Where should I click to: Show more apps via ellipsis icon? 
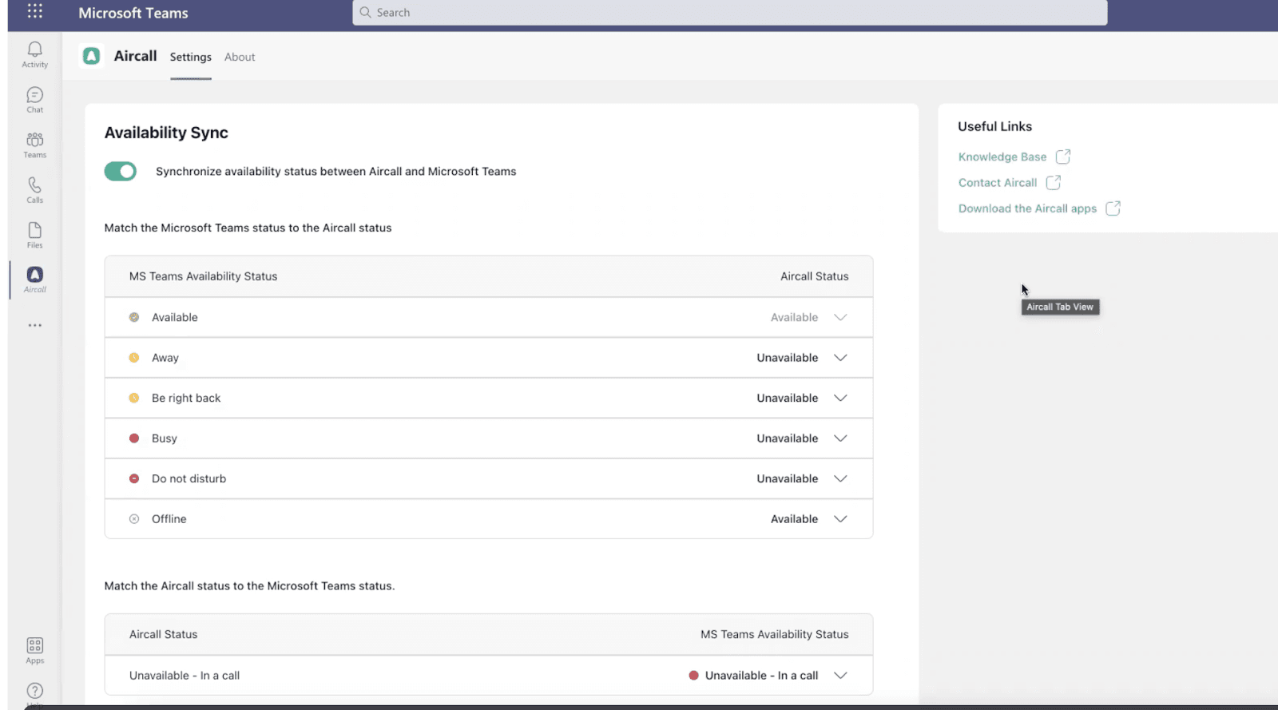(x=34, y=326)
